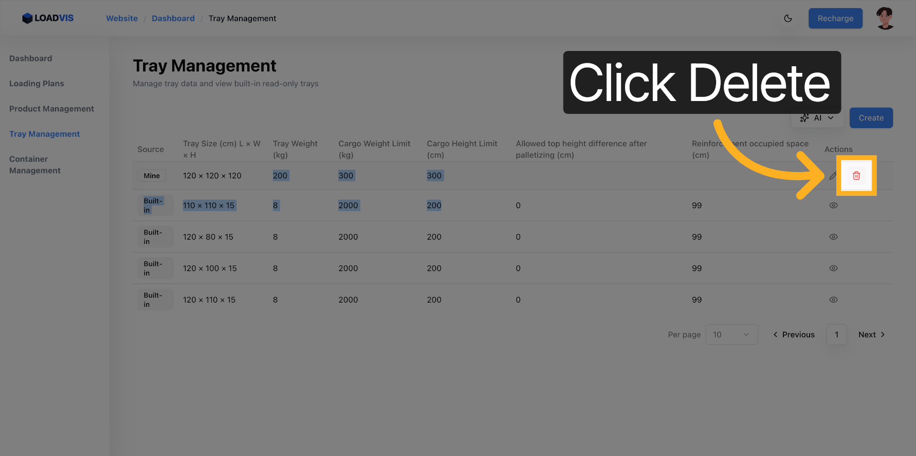View the 120 × 80 × 15 built-in tray
Viewport: 916px width, 456px height.
(833, 237)
